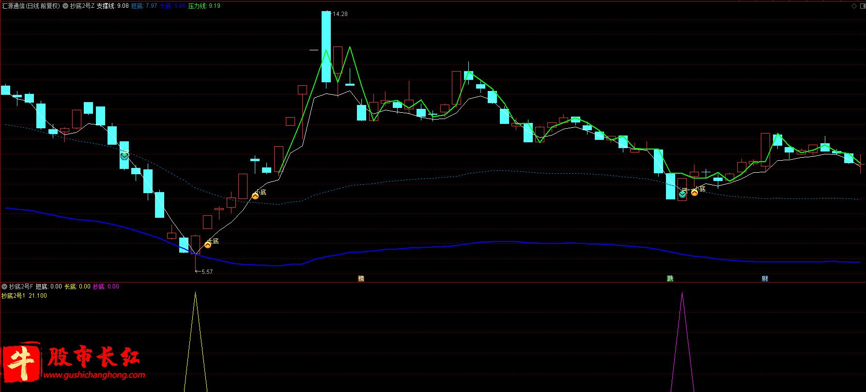Click the yellow spike signal in sub-chart
Viewport: 866px width, 392px height.
(196, 342)
